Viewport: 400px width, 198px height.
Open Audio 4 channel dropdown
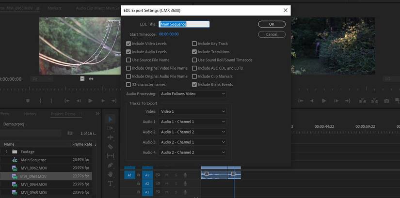[192, 152]
